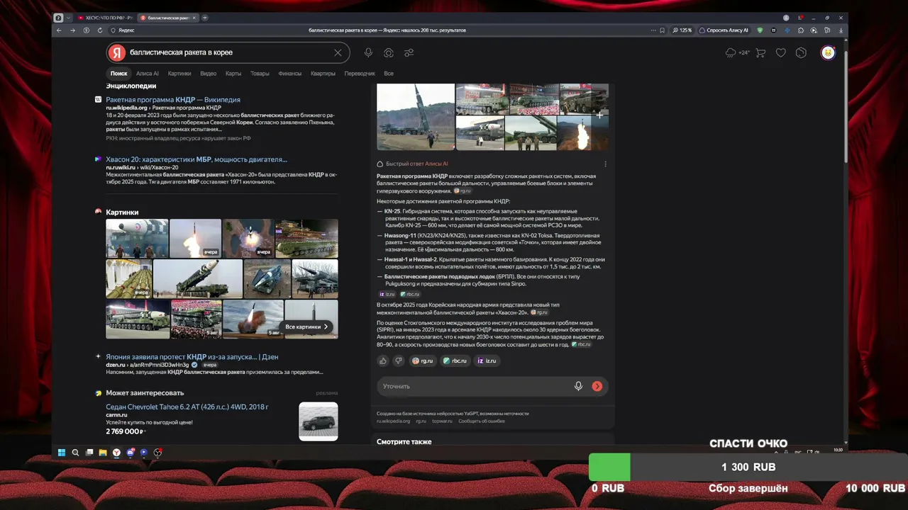The height and width of the screenshot is (510, 908).
Task: Like the Alisa AI answer with thumbs up
Action: [x=383, y=361]
